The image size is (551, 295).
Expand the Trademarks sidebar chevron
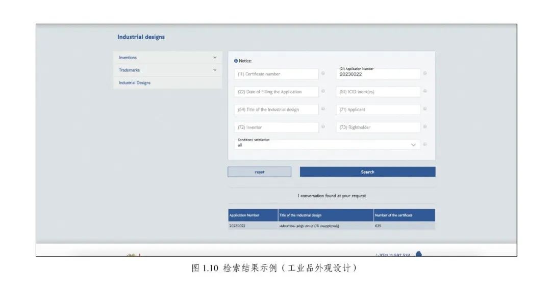(215, 70)
